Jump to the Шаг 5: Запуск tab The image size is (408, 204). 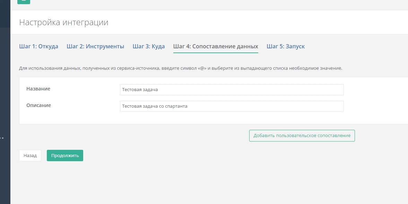pos(286,46)
